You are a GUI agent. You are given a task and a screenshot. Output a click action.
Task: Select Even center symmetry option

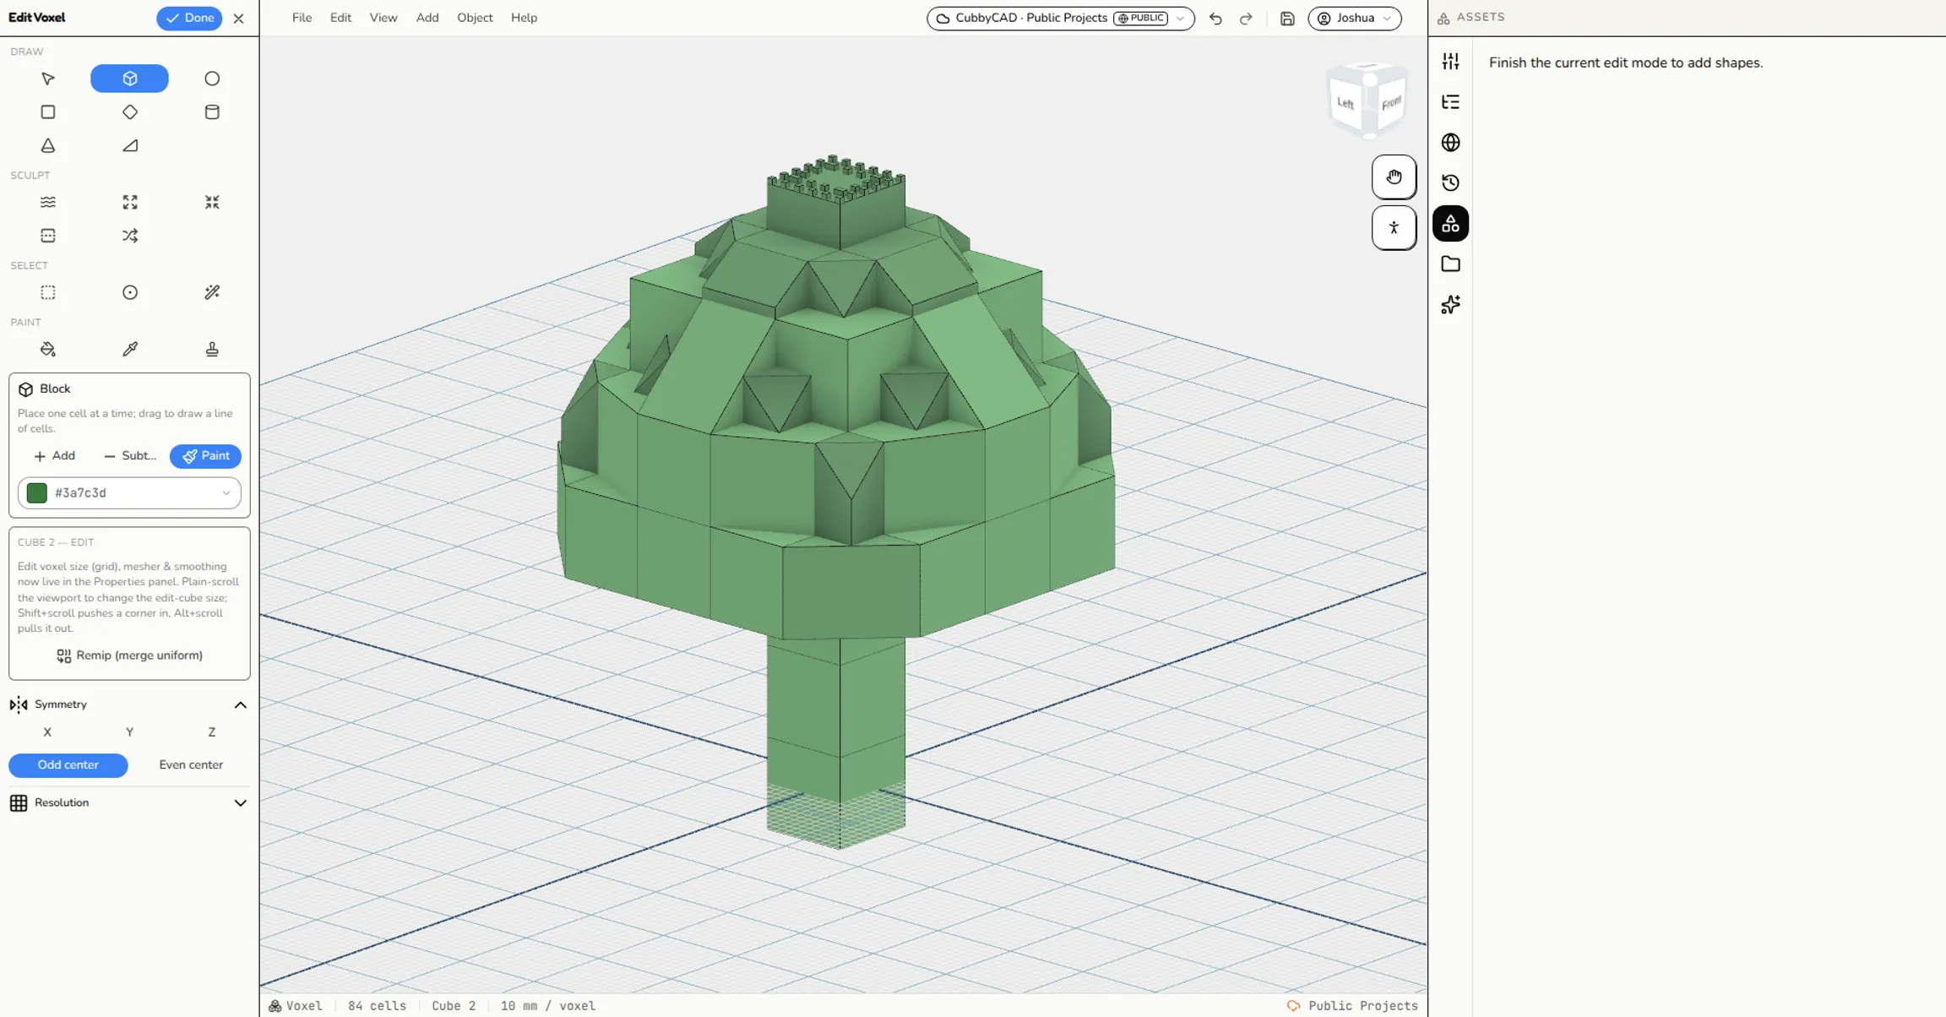(191, 765)
